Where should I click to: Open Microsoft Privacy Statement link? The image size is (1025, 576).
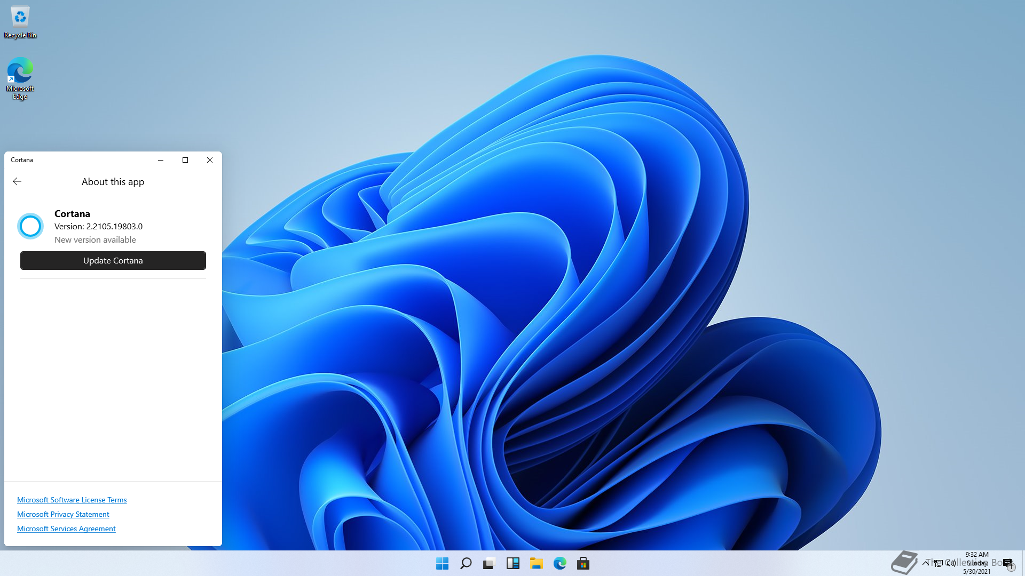(63, 514)
